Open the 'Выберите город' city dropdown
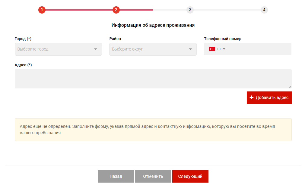Viewport: 305px width, 185px height. click(x=58, y=49)
